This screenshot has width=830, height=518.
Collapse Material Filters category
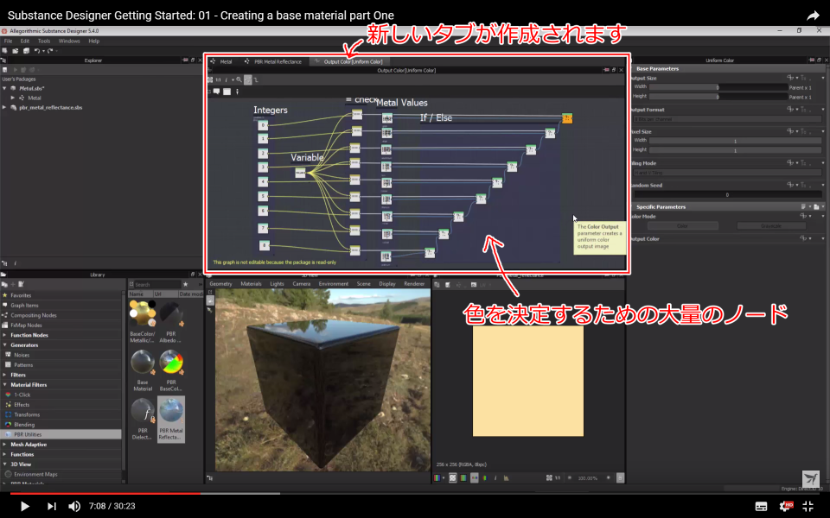5,385
